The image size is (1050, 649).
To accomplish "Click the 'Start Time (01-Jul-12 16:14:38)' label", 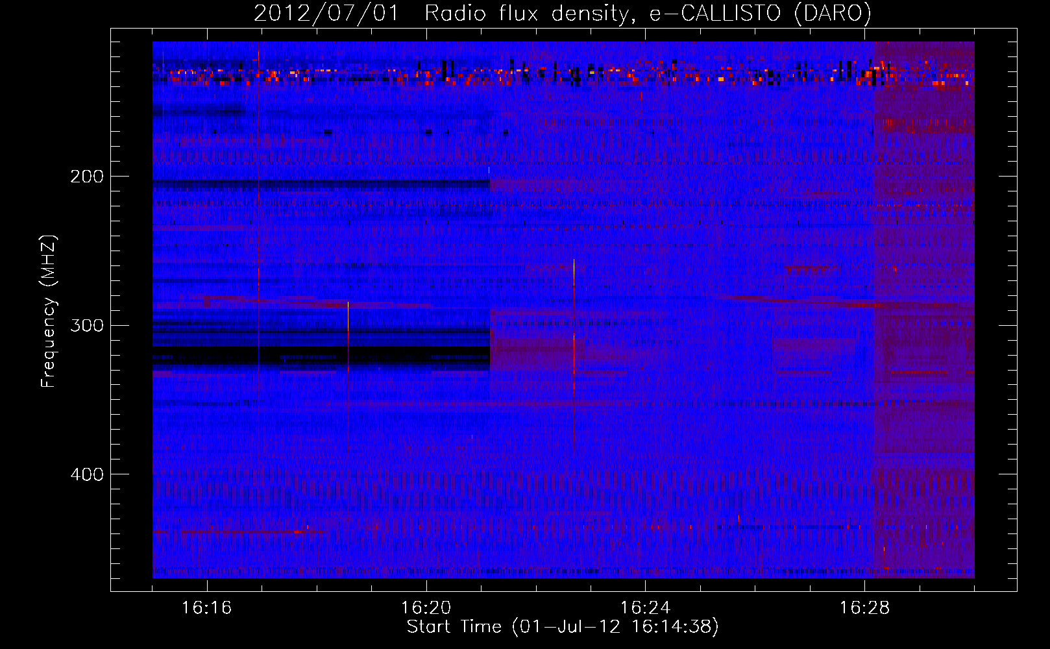I will click(x=563, y=627).
